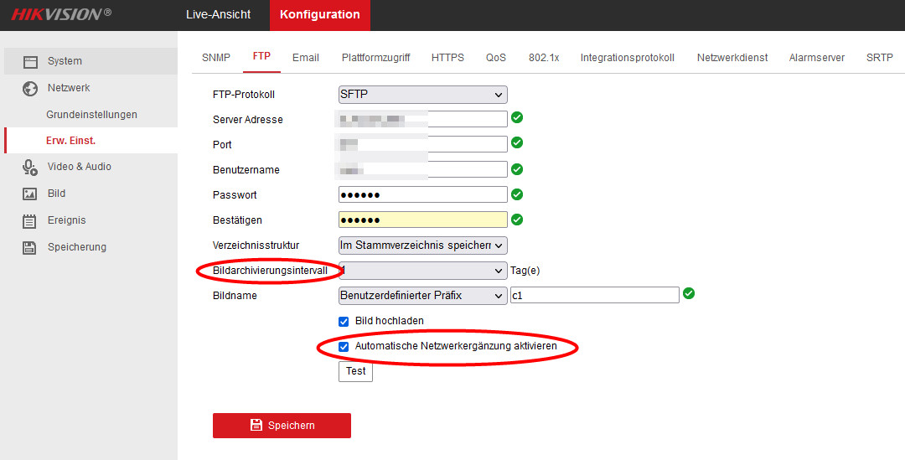Viewport: 905px width, 460px height.
Task: Toggle the Bild hochladen checkbox
Action: pos(344,321)
